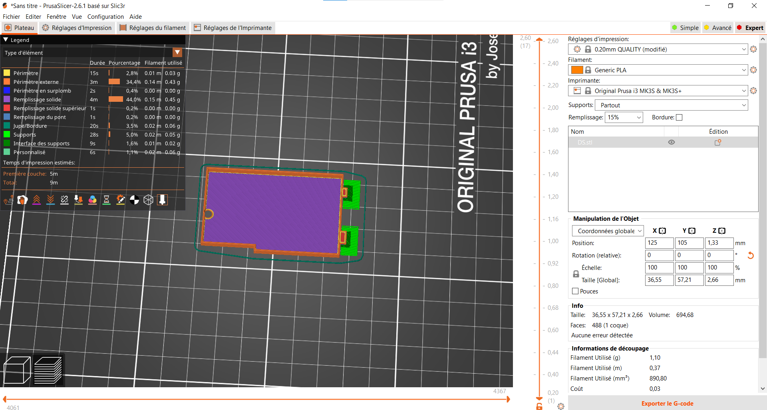Toggle deretractions visibility icon
The width and height of the screenshot is (767, 410).
50,200
